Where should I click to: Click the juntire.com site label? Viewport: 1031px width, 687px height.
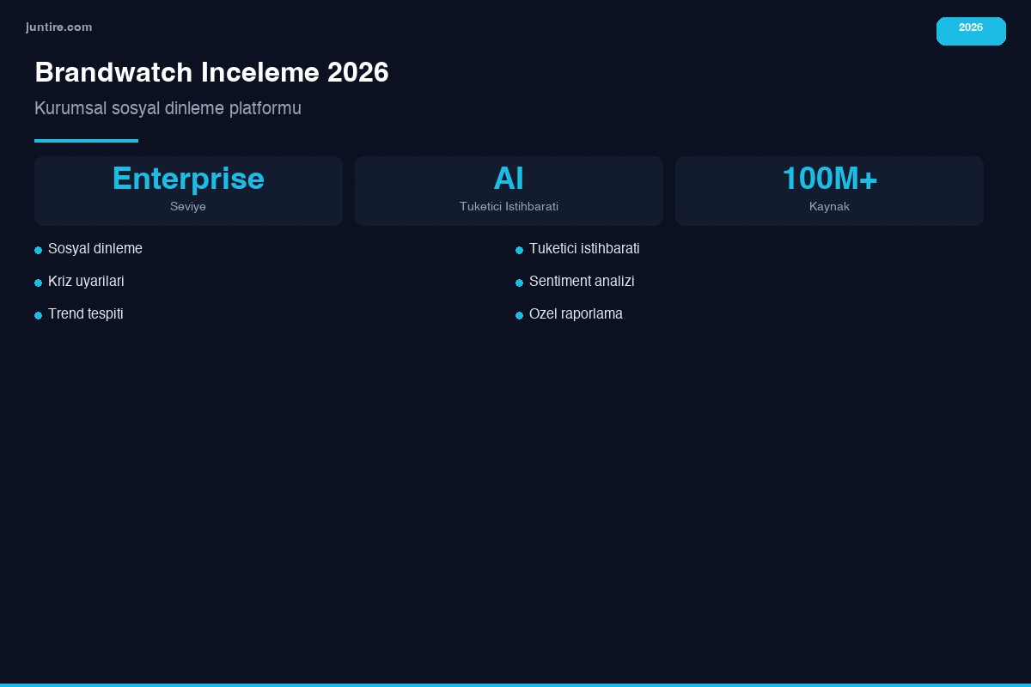[59, 27]
